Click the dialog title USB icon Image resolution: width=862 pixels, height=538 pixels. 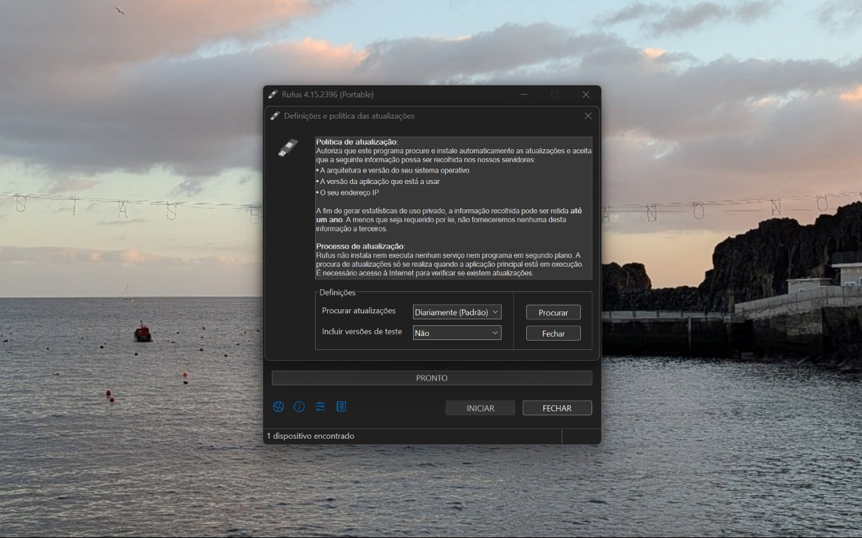[x=275, y=116]
